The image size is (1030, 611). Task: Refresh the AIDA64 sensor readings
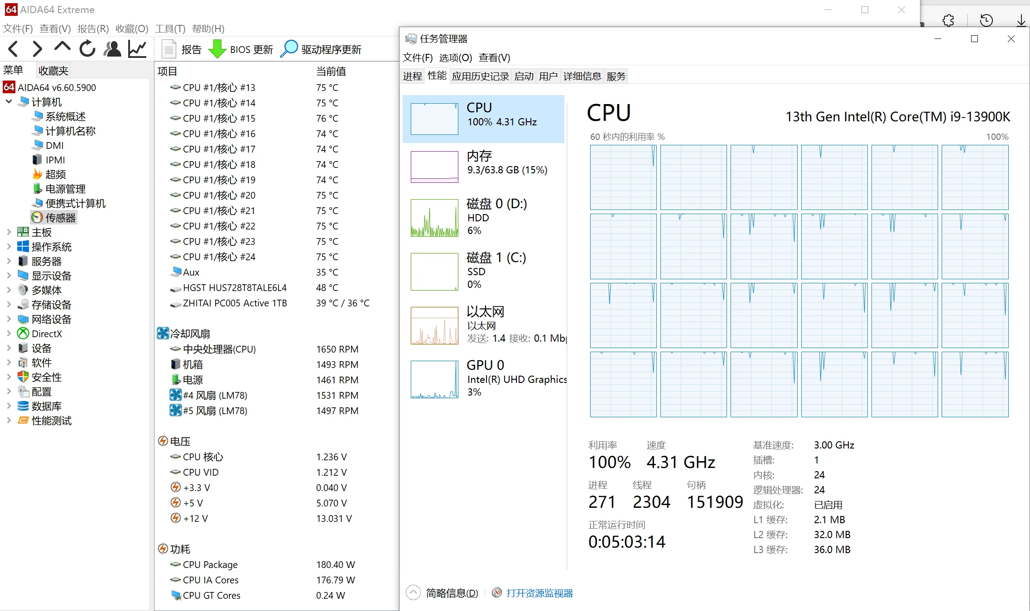87,49
